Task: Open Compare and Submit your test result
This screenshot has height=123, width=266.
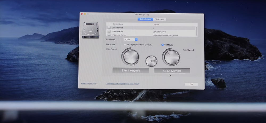Action: (x=122, y=84)
